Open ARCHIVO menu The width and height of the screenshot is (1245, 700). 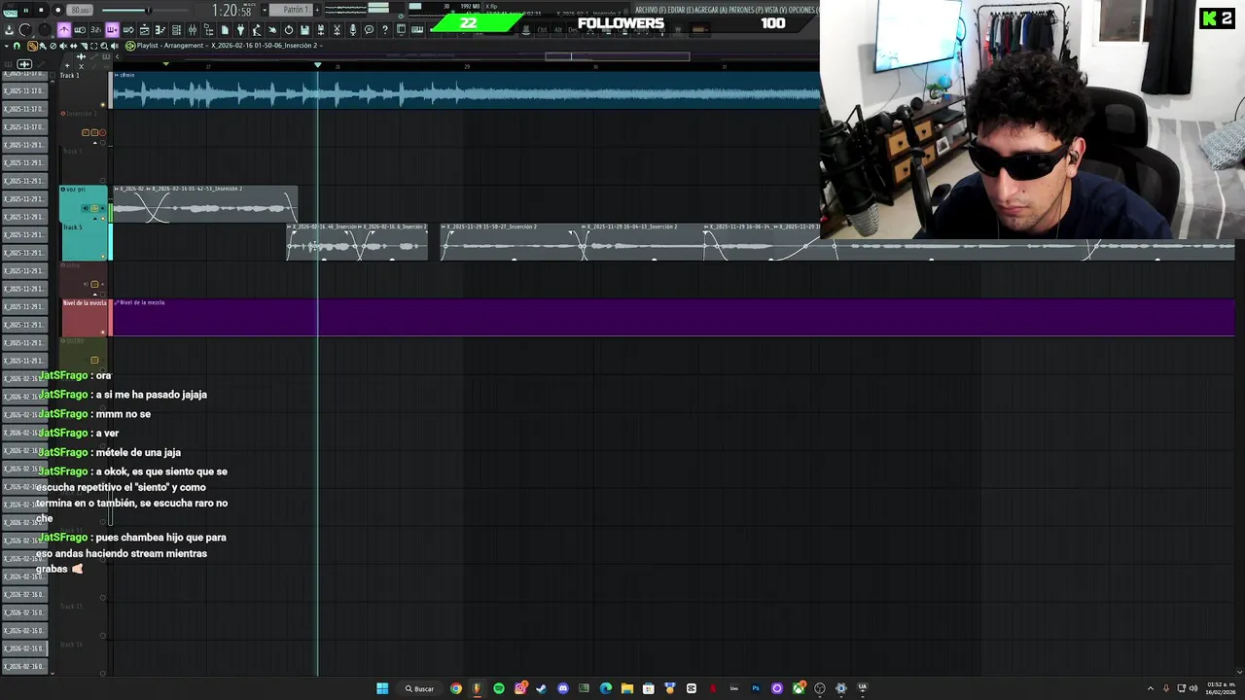(x=650, y=10)
